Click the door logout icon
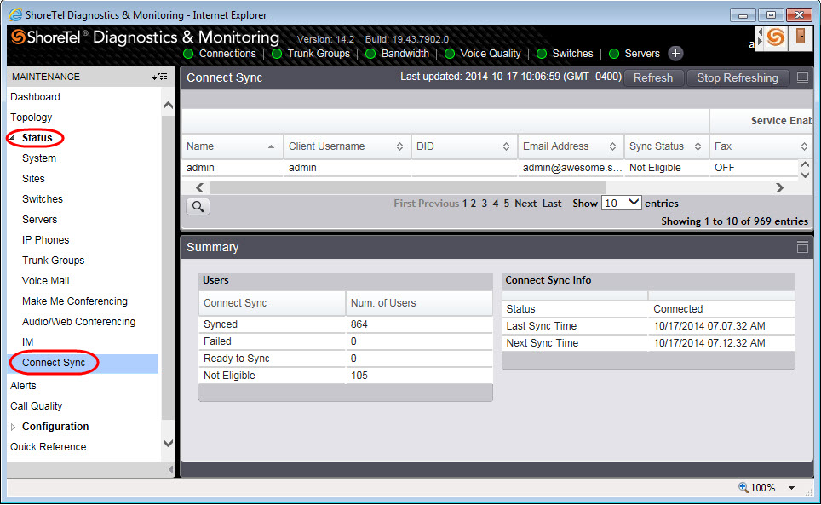Image resolution: width=821 pixels, height=505 pixels. pos(800,37)
